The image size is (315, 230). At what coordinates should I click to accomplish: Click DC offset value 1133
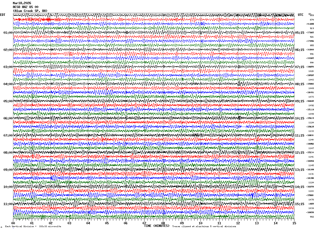311,131
